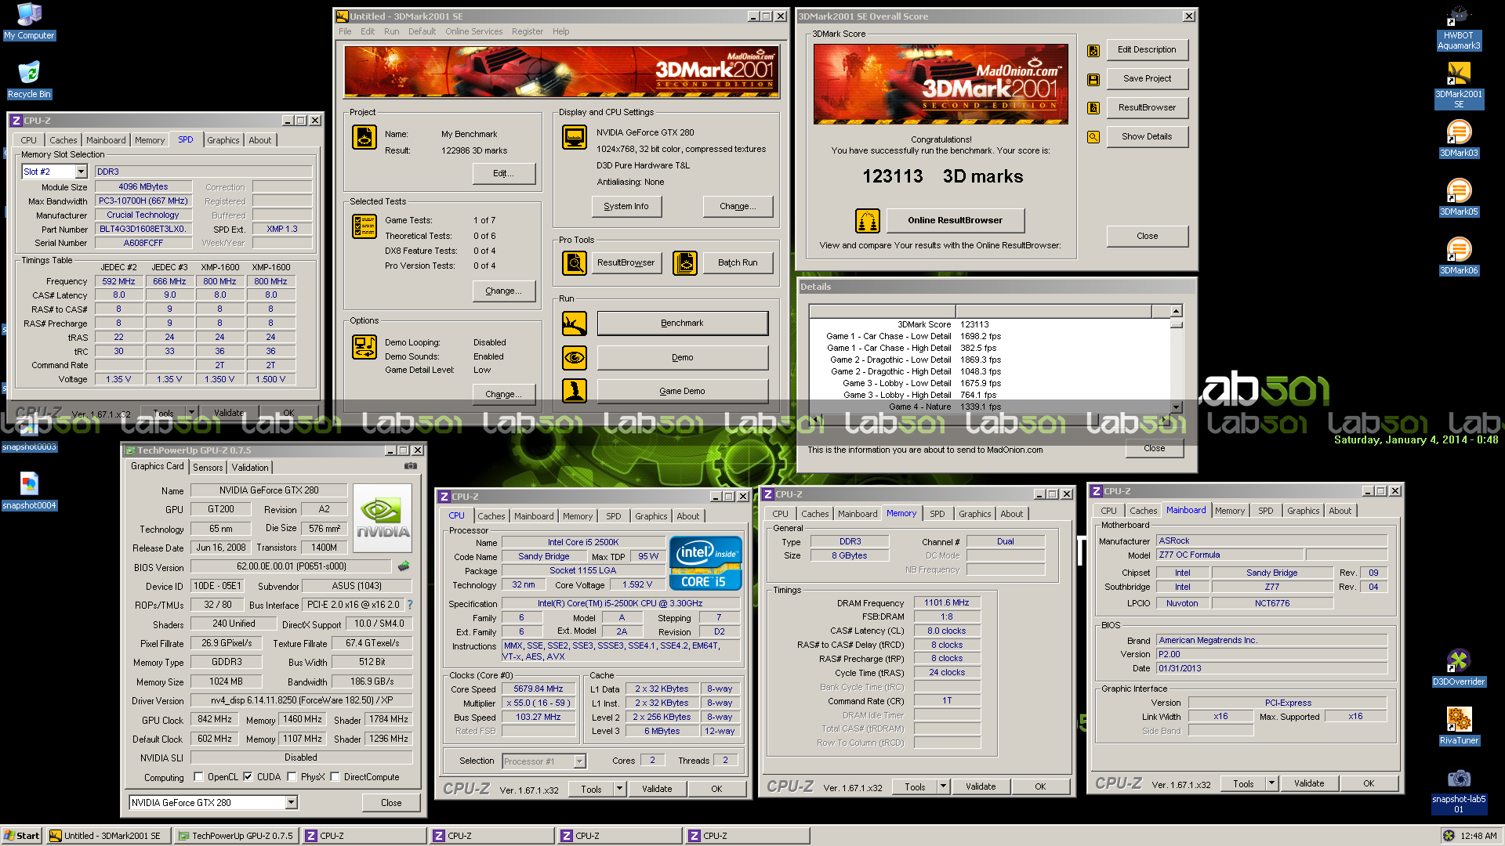Image resolution: width=1505 pixels, height=846 pixels.
Task: Click the Benchmark button
Action: (682, 323)
